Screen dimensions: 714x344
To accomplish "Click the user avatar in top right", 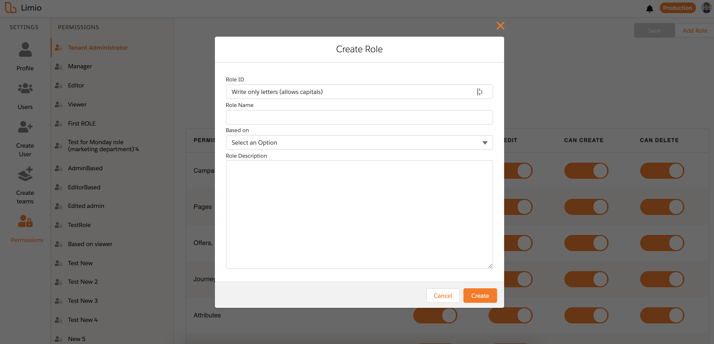I will (x=706, y=8).
